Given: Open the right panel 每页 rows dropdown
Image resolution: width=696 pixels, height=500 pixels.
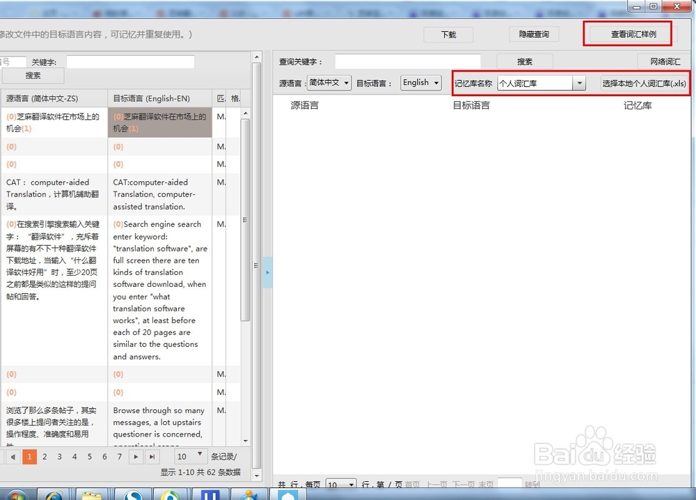Looking at the screenshot, I should point(341,485).
